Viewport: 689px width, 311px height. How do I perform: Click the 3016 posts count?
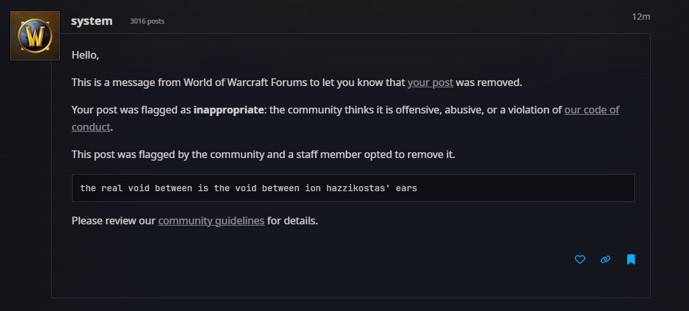click(147, 21)
